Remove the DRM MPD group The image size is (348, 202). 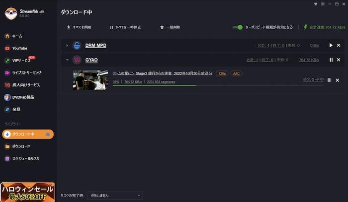pyautogui.click(x=339, y=45)
